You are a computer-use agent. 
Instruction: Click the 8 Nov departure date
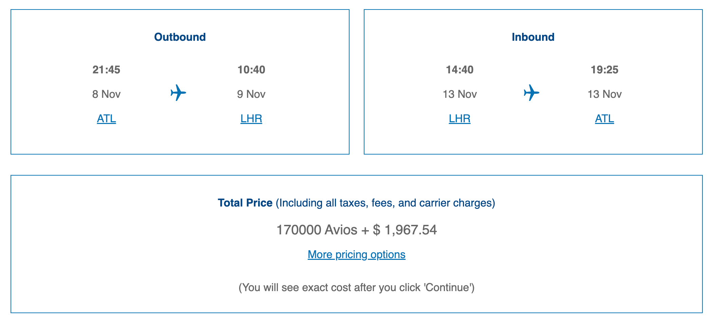point(106,94)
